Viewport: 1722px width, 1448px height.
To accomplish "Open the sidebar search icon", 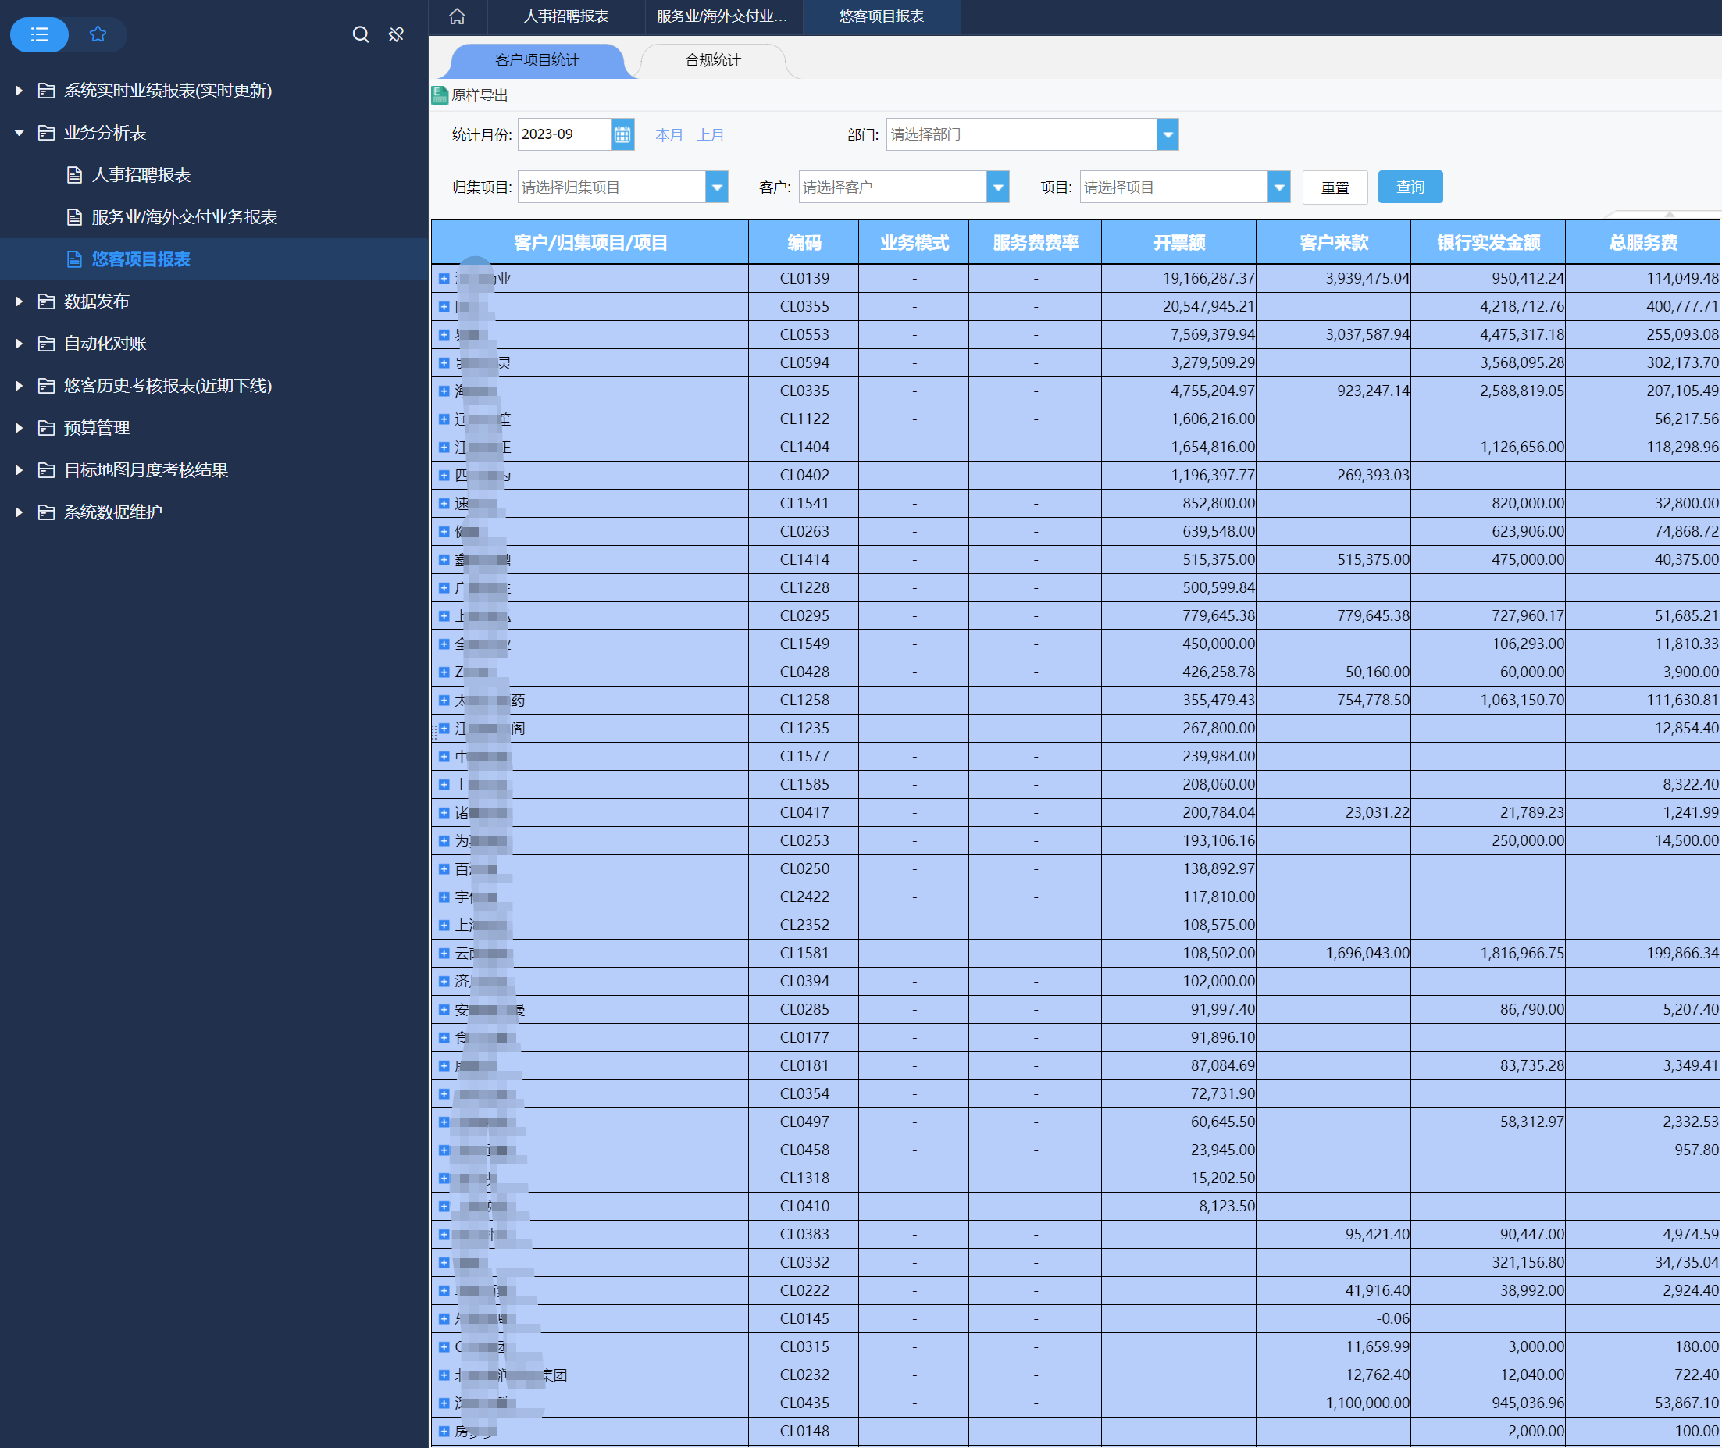I will pos(360,34).
